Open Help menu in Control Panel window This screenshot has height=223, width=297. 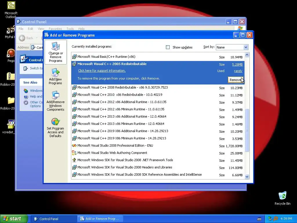point(82,29)
